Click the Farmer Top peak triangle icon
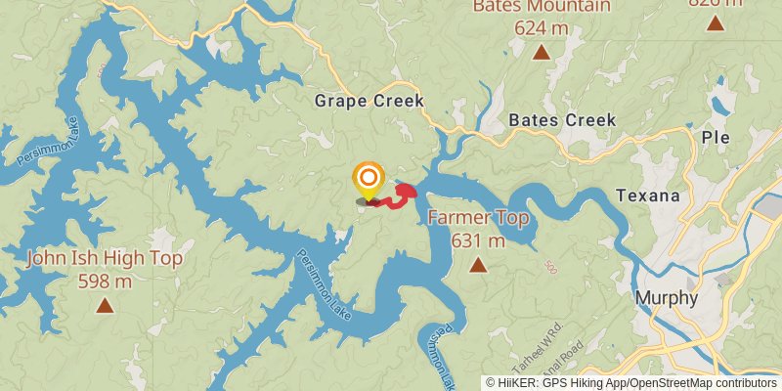 coord(478,265)
